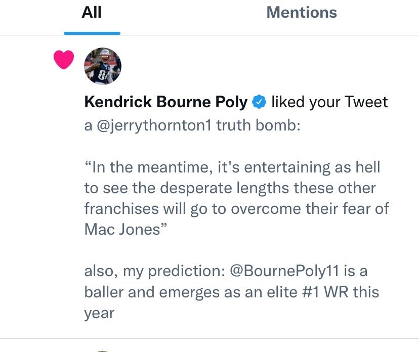Click the final word "year"
The width and height of the screenshot is (419, 352).
(99, 313)
